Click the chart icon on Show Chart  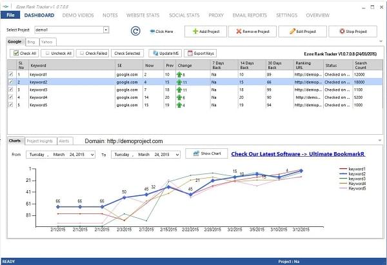point(194,153)
